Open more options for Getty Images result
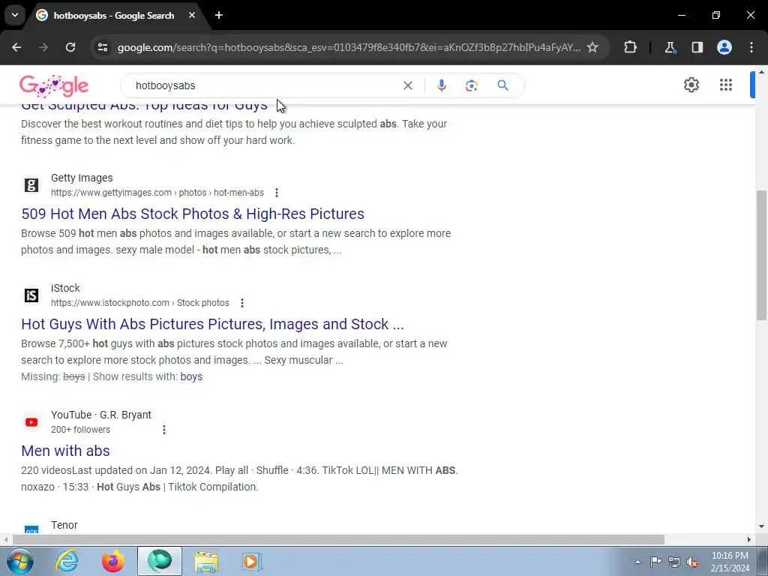The image size is (768, 576). [277, 193]
